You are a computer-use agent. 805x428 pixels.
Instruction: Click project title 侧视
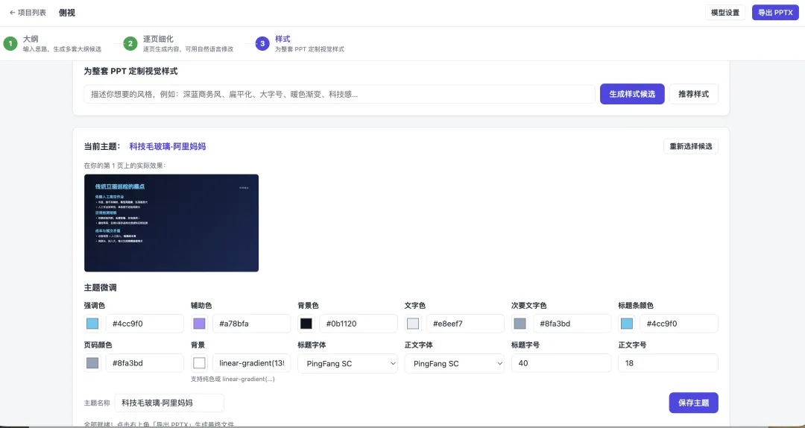click(x=67, y=13)
